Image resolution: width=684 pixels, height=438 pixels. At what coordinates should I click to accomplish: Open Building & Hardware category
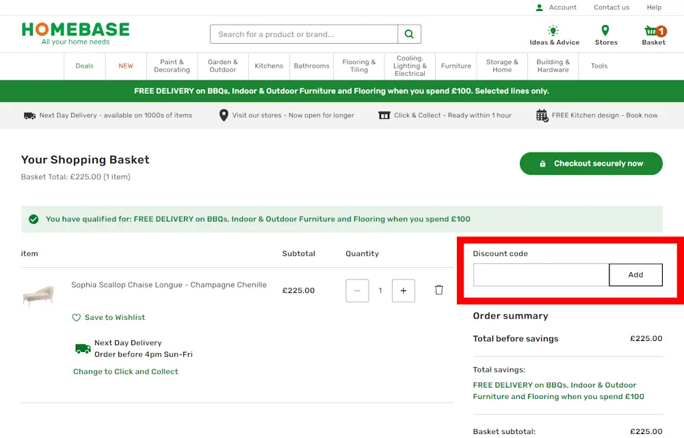pos(553,66)
